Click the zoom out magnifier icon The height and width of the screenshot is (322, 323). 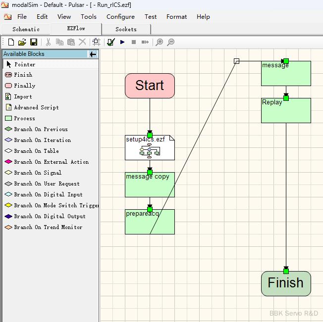(170, 42)
